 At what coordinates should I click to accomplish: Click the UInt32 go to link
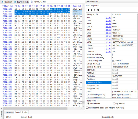[108, 39]
